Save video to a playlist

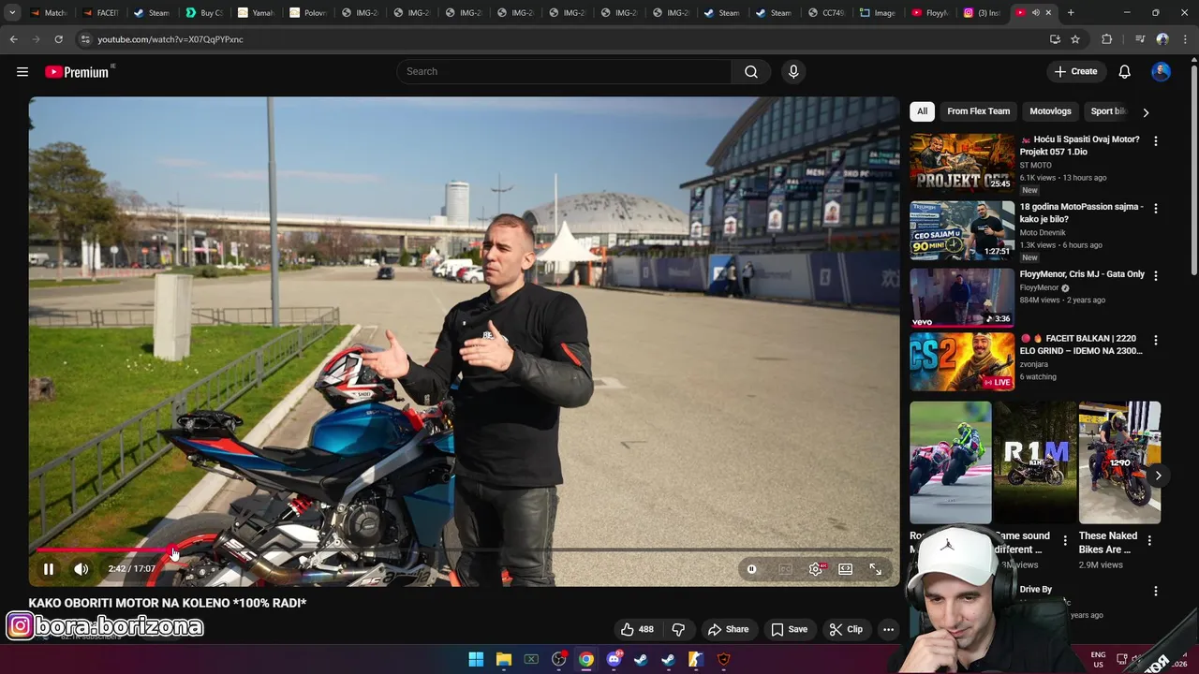(x=789, y=629)
